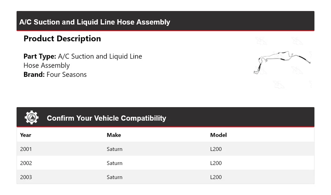Click Saturn in the 2001 row

(114, 149)
